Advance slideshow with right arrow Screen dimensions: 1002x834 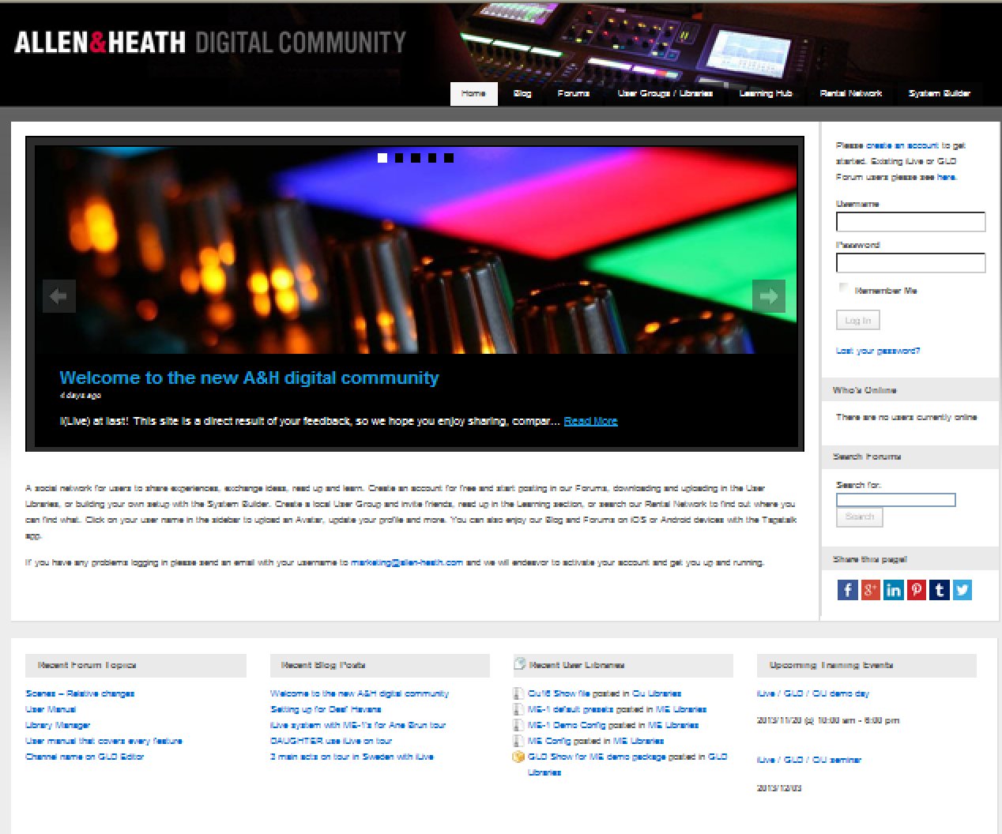pyautogui.click(x=769, y=296)
